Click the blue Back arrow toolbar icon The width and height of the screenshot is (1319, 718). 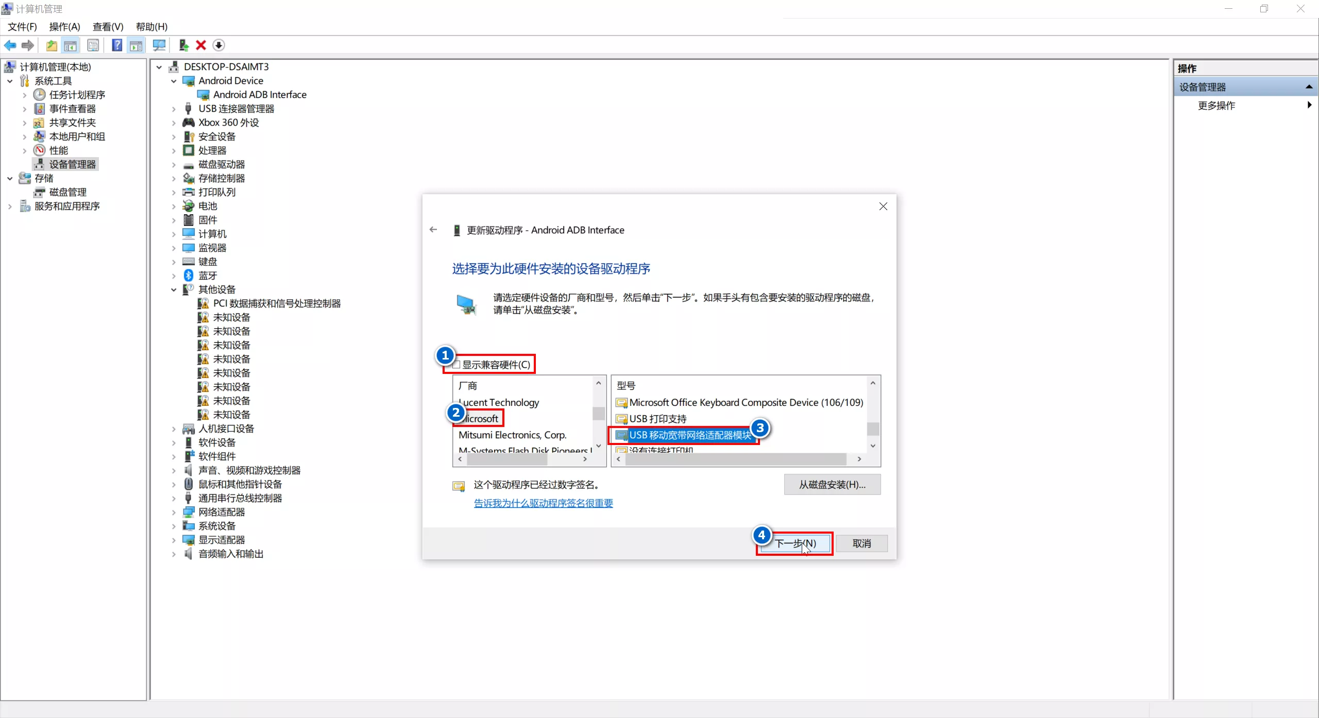10,45
